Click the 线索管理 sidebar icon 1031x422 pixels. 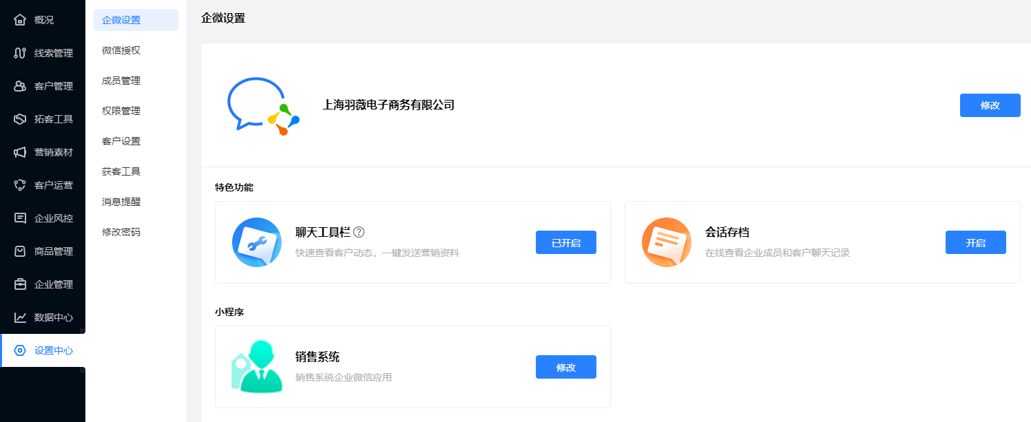20,53
